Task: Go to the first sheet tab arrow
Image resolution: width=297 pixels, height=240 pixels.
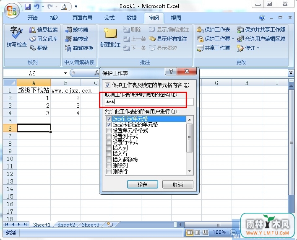Action: click(7, 225)
